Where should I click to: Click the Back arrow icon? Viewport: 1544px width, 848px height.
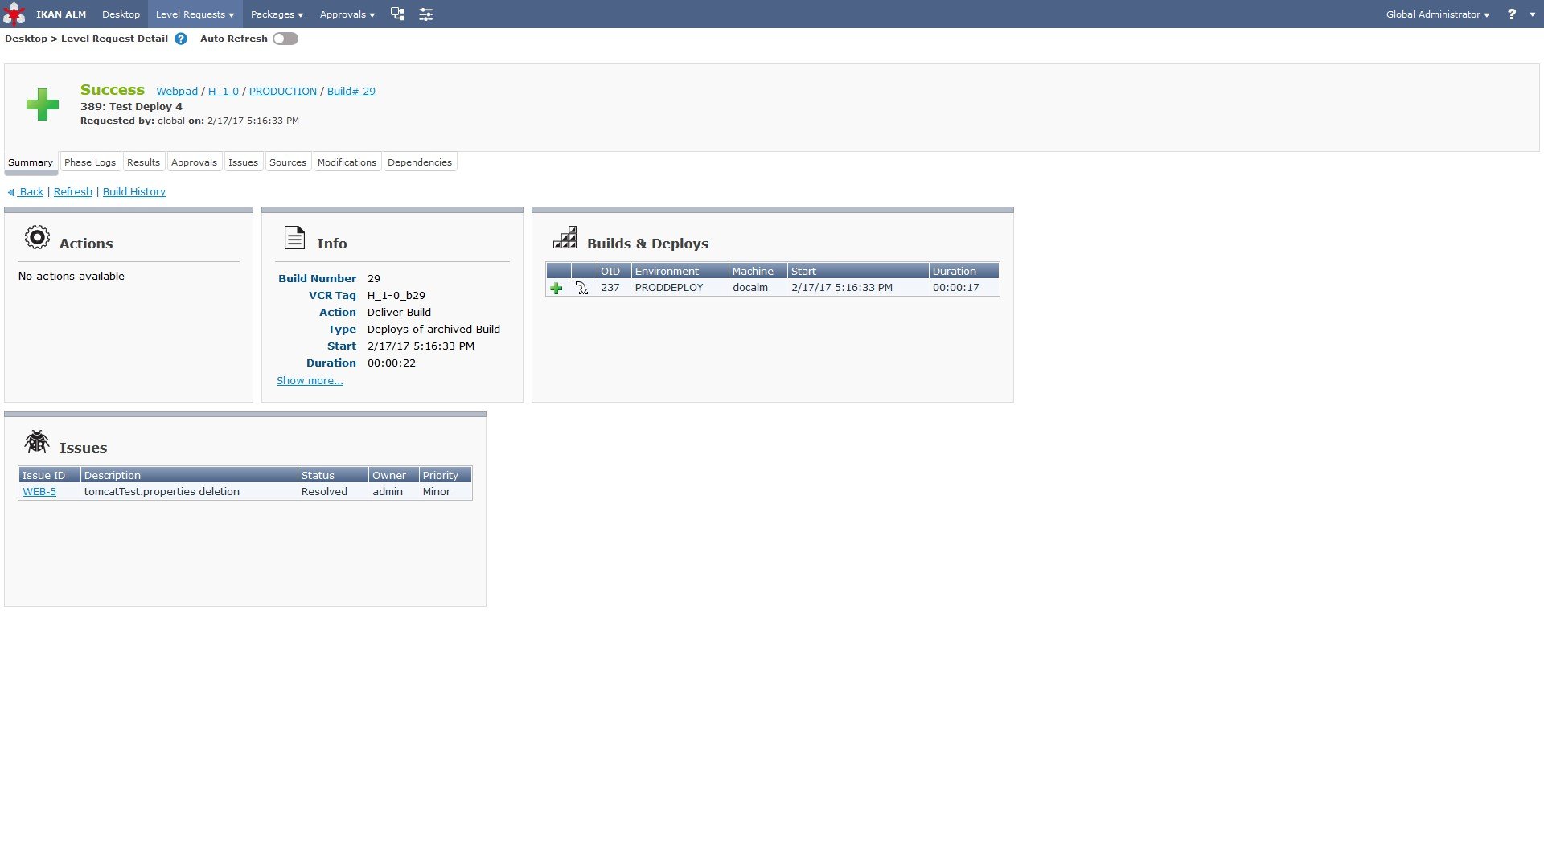click(x=11, y=192)
